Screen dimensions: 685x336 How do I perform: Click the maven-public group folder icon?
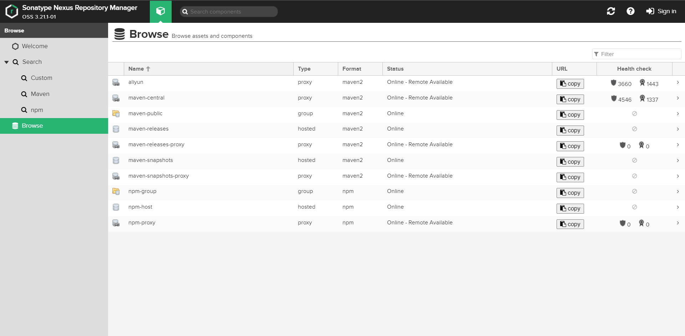[116, 113]
